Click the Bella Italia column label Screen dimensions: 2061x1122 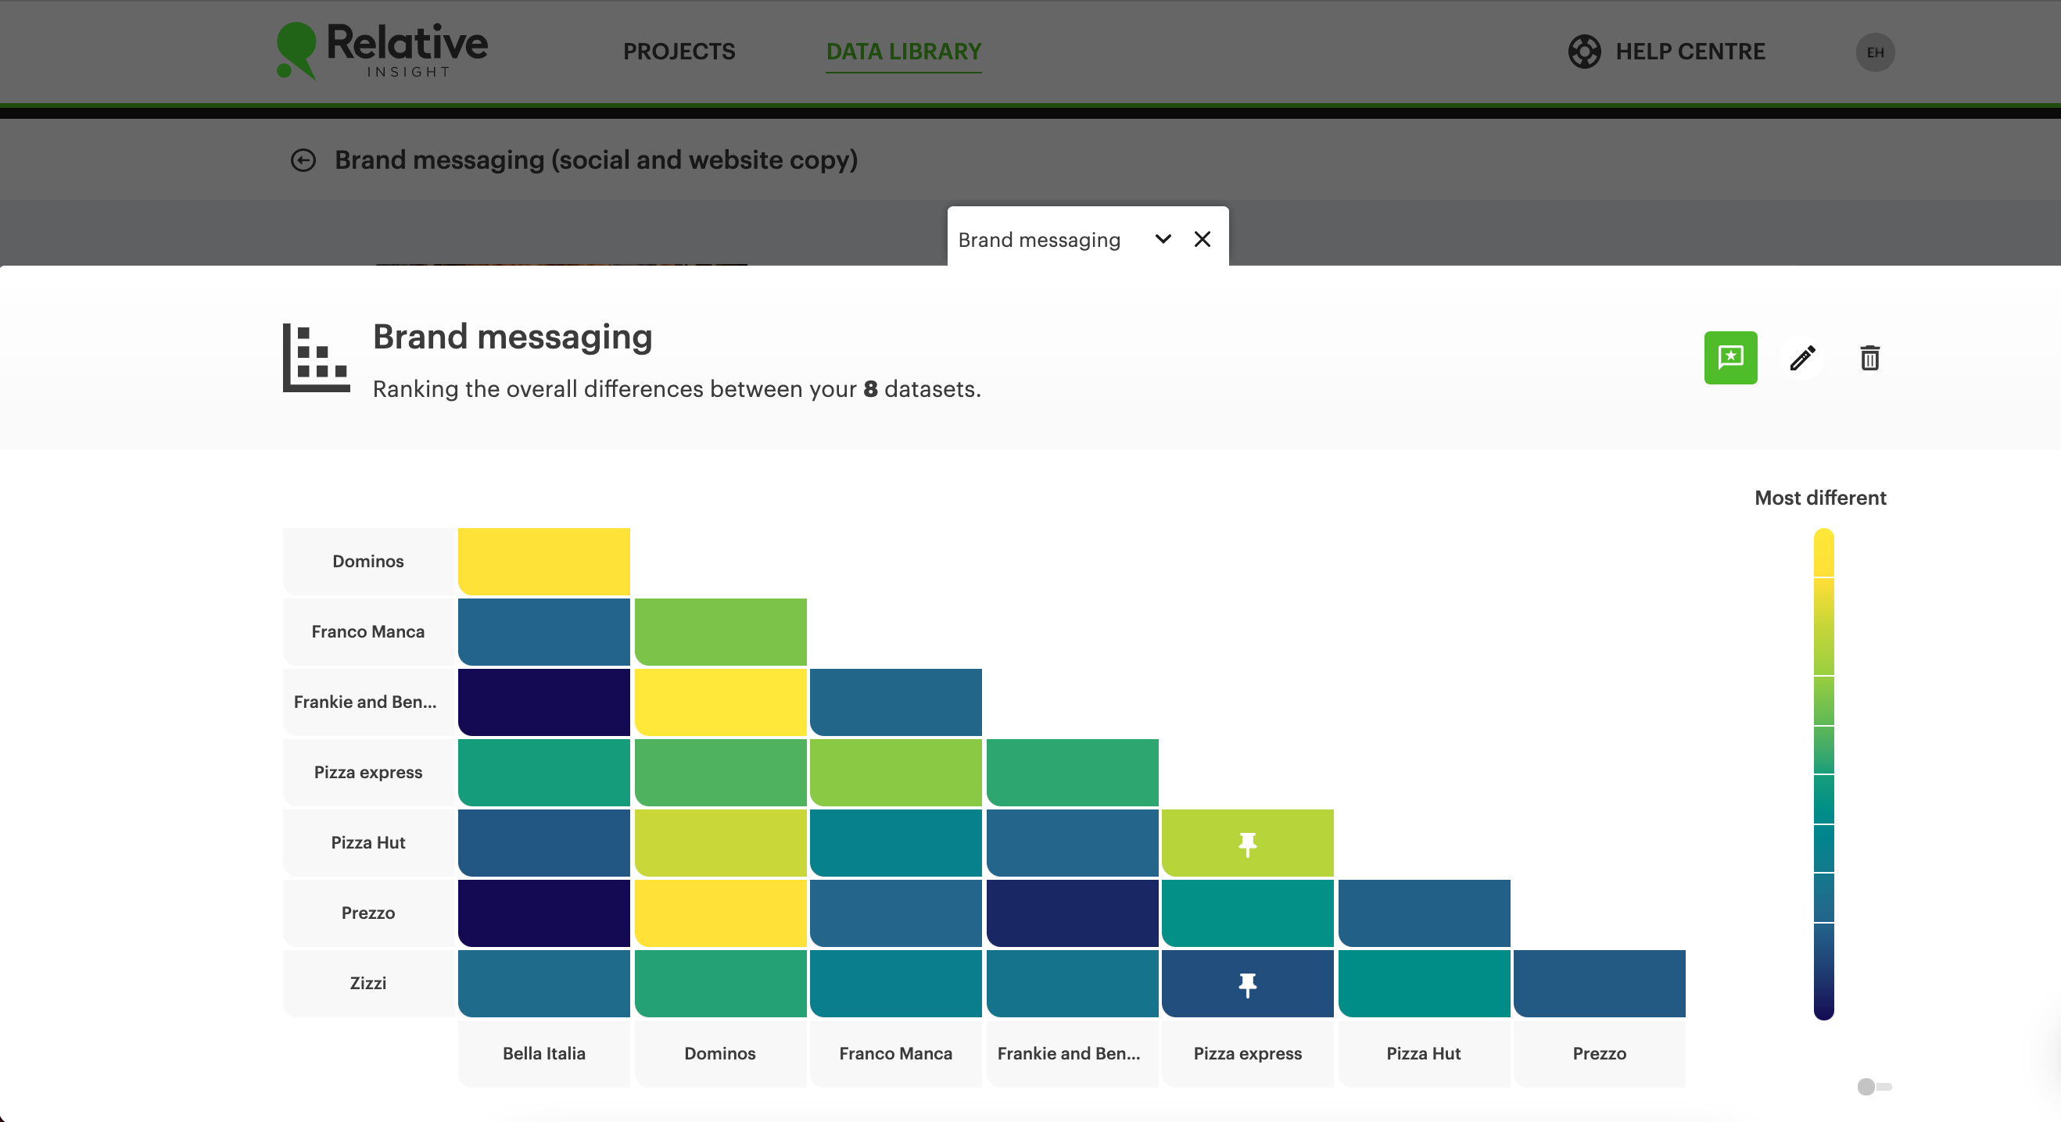pos(543,1054)
